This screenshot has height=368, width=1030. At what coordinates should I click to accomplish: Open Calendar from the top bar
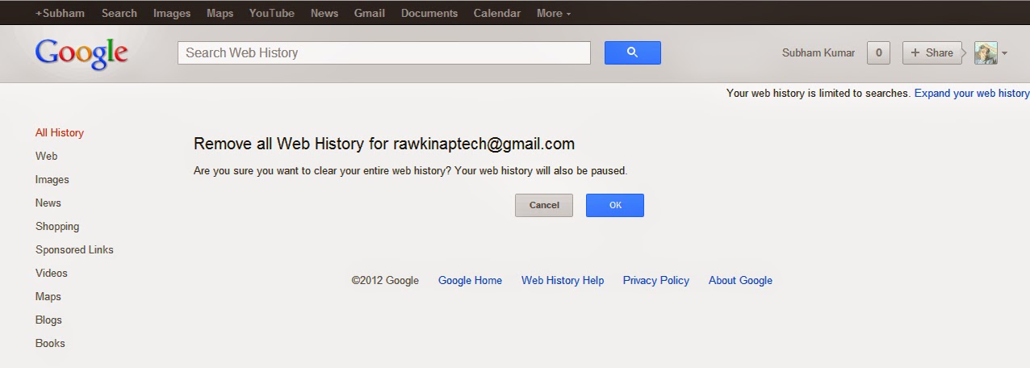[497, 13]
